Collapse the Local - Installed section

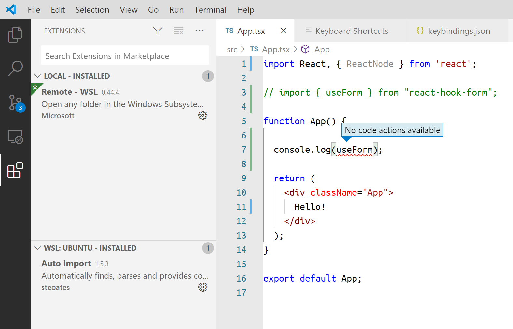[x=38, y=76]
